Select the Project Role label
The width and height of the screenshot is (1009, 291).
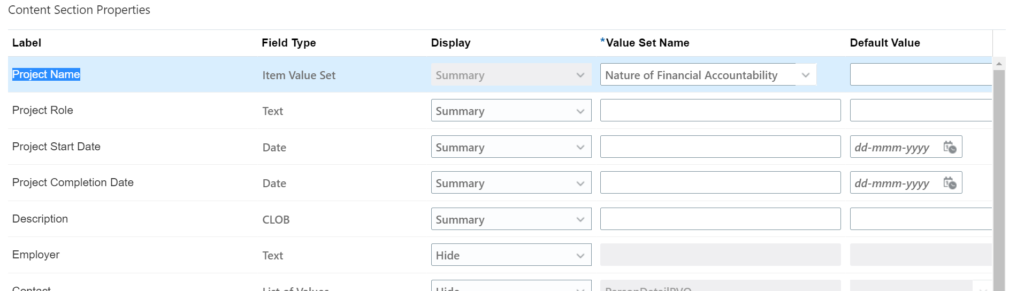tap(43, 110)
